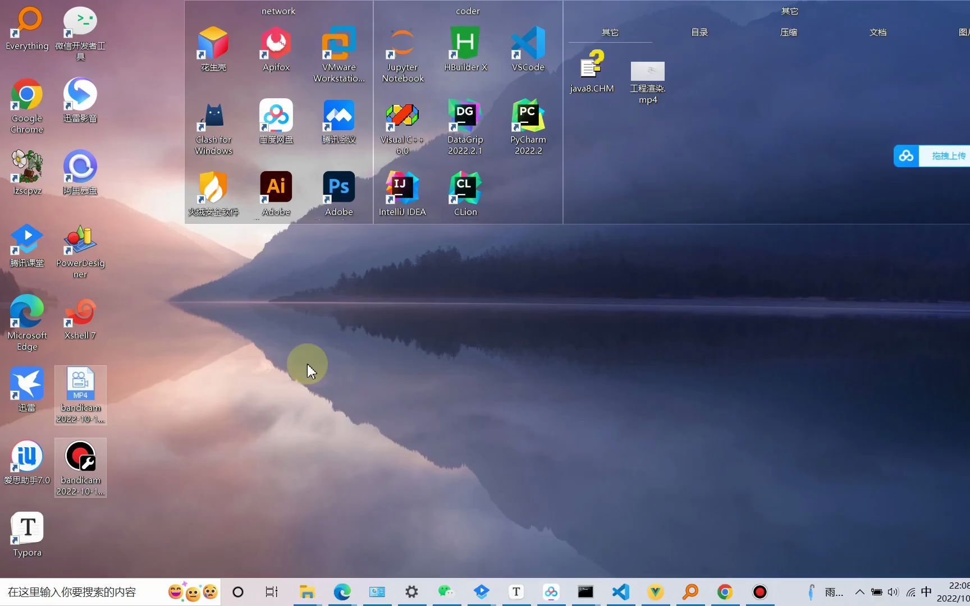Image resolution: width=970 pixels, height=606 pixels.
Task: Switch to the 压缩 tab
Action: point(789,33)
